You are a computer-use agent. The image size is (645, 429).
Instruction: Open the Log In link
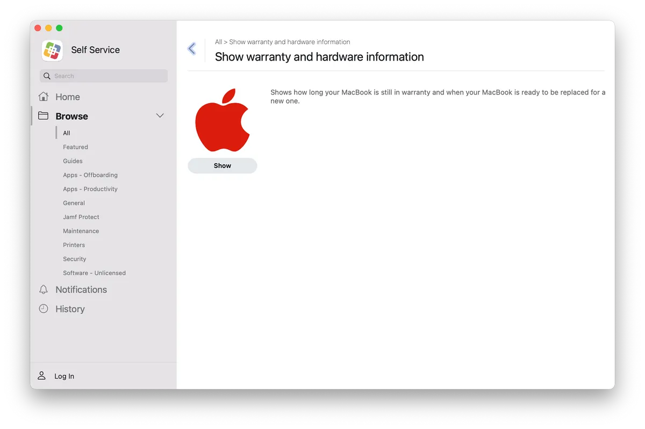coord(64,376)
